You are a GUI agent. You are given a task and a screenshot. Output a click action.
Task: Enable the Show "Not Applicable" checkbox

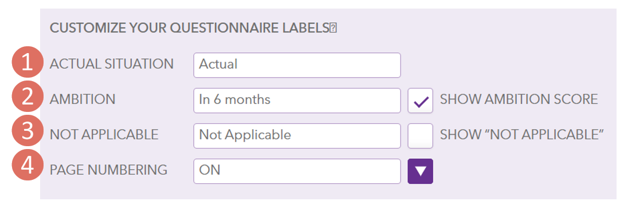pyautogui.click(x=420, y=136)
